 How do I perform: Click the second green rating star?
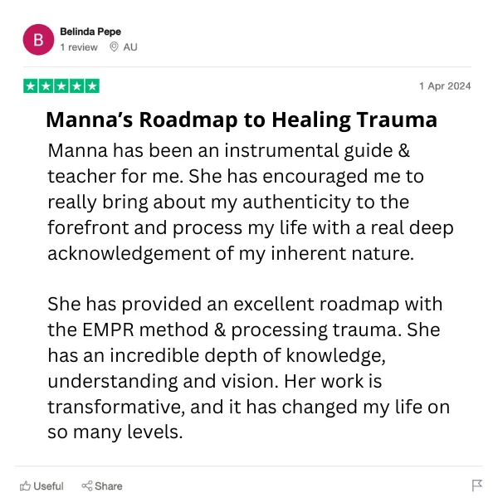pyautogui.click(x=46, y=85)
